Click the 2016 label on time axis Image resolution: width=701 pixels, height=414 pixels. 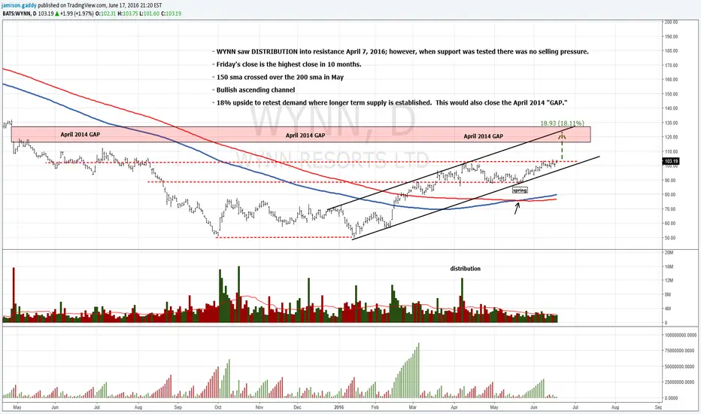(x=339, y=407)
